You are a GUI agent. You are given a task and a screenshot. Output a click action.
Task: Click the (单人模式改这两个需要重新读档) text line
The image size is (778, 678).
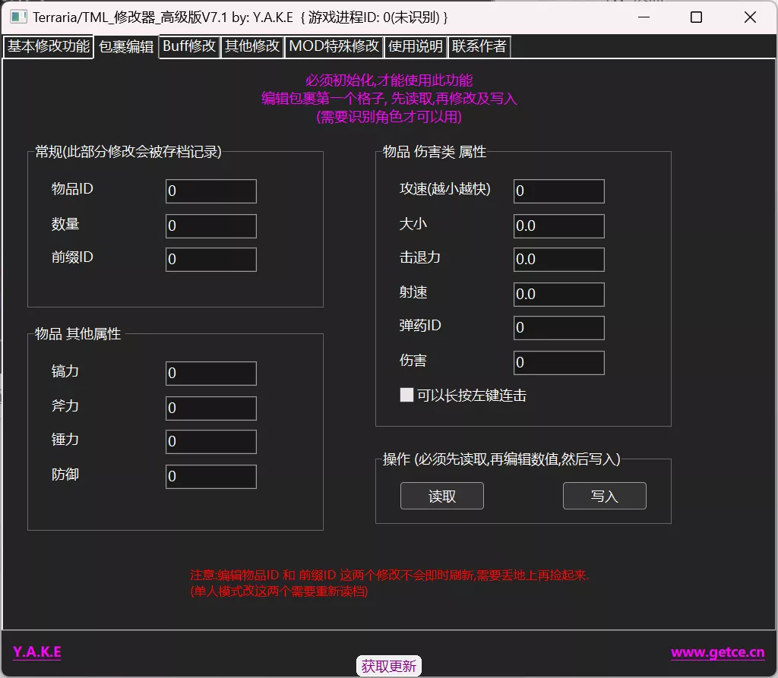click(279, 591)
